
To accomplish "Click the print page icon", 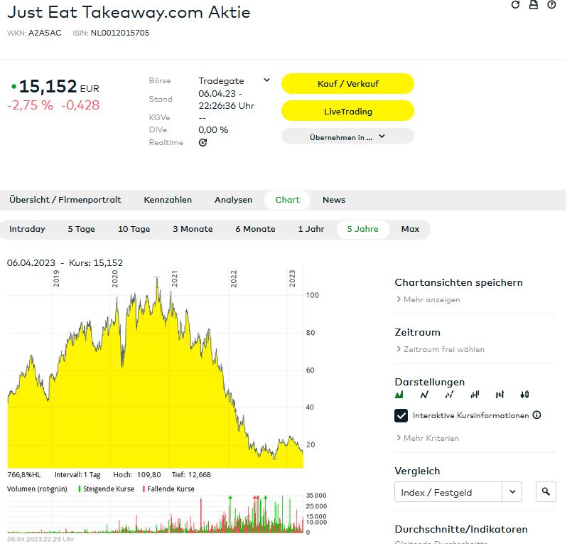I will tap(534, 5).
